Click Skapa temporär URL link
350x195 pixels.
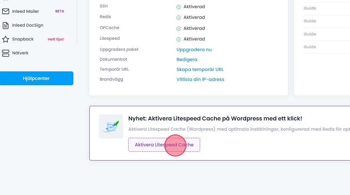click(x=200, y=70)
